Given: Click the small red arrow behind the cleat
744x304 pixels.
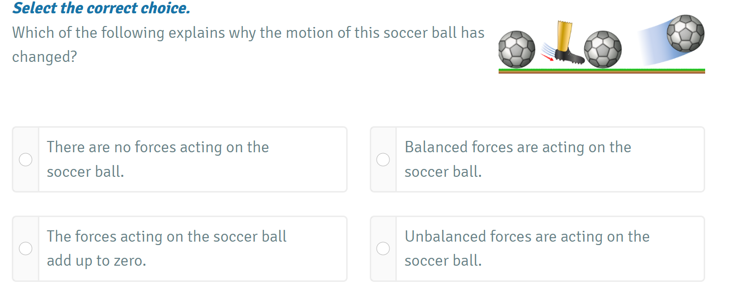Looking at the screenshot, I should (547, 57).
